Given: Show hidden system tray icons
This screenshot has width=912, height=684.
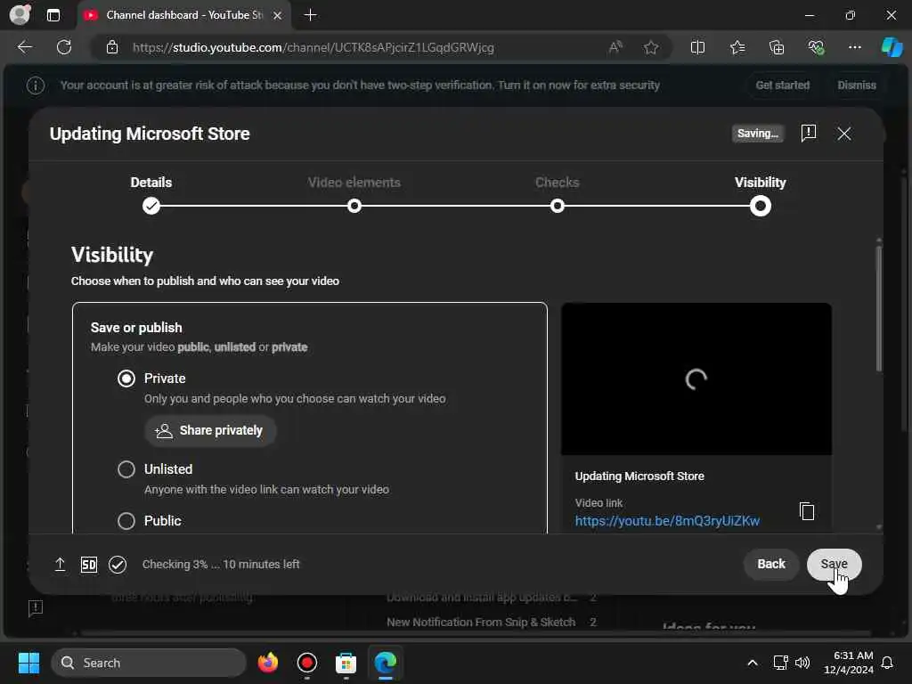Looking at the screenshot, I should click(x=752, y=663).
